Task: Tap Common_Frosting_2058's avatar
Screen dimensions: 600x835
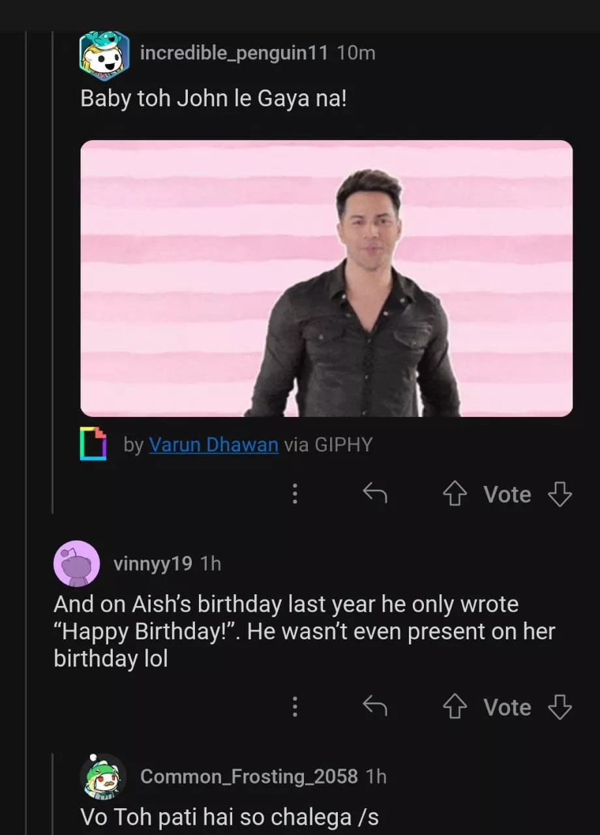Action: 103,776
